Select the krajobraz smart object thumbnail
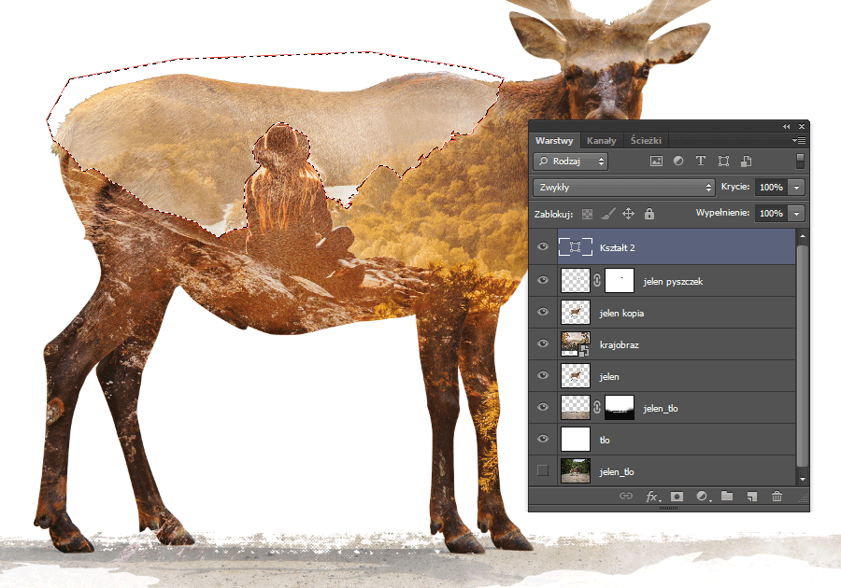This screenshot has width=841, height=588. tap(576, 343)
